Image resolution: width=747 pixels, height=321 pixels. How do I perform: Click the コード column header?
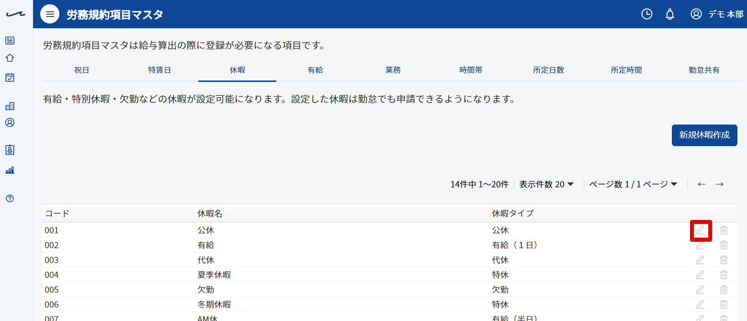click(x=57, y=214)
